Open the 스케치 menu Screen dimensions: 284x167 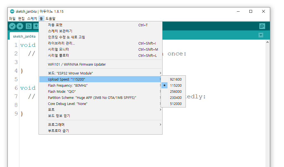click(32, 19)
